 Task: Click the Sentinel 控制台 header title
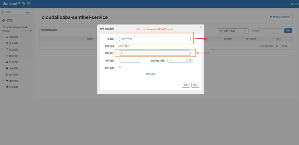(16, 4)
